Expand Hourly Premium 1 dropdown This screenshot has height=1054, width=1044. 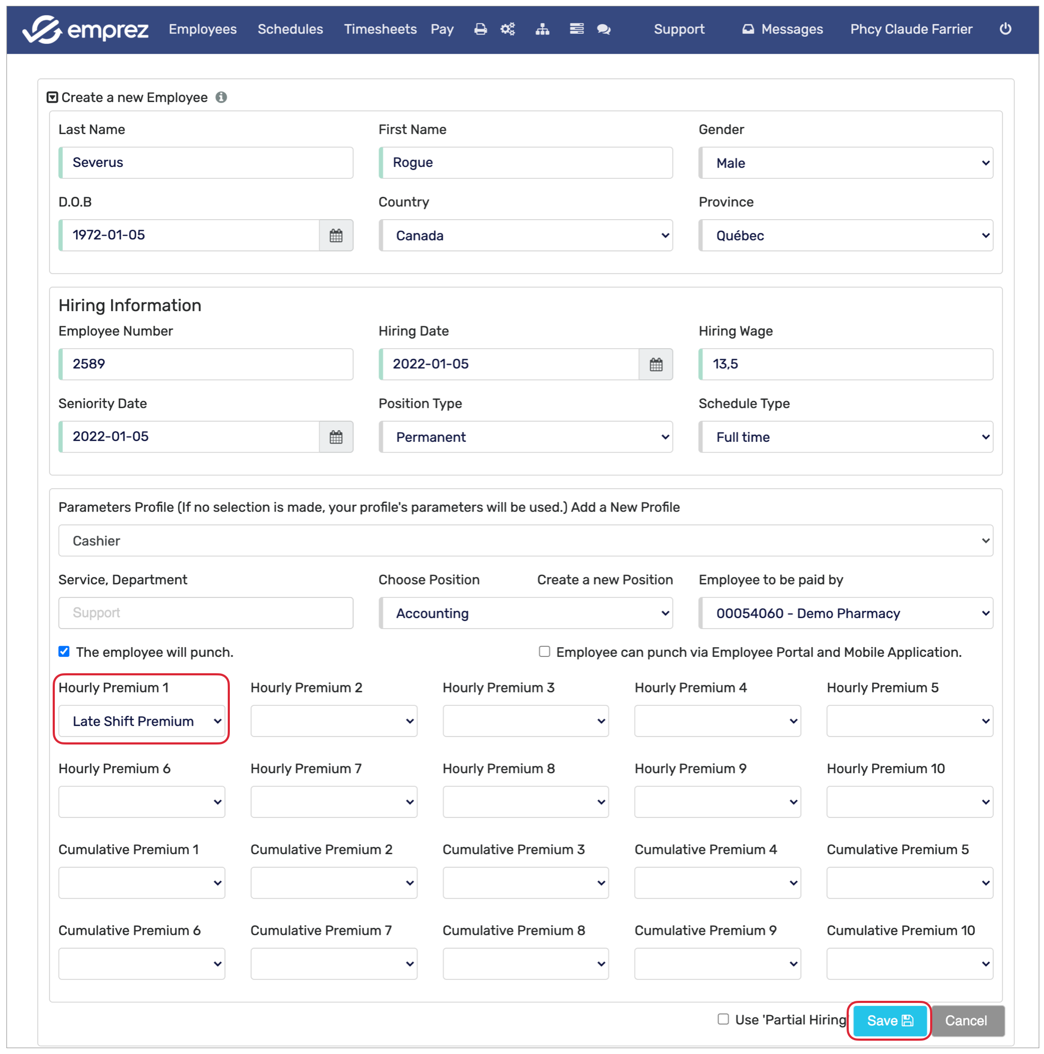click(x=142, y=721)
